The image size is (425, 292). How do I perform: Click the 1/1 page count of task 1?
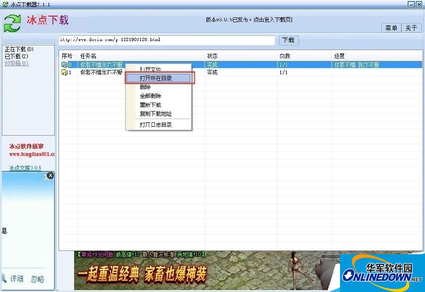click(x=283, y=72)
